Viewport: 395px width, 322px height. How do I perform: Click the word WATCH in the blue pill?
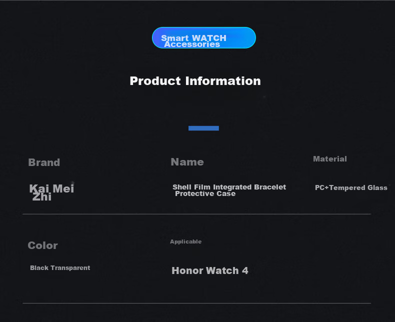[x=209, y=38]
